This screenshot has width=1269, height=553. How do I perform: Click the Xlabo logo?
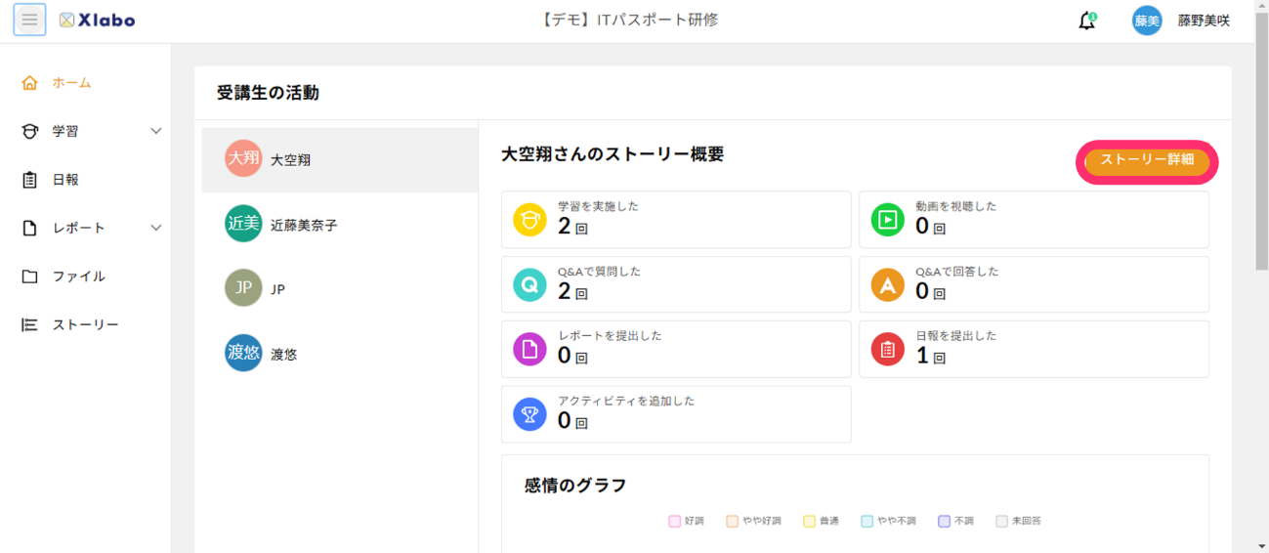click(x=98, y=20)
